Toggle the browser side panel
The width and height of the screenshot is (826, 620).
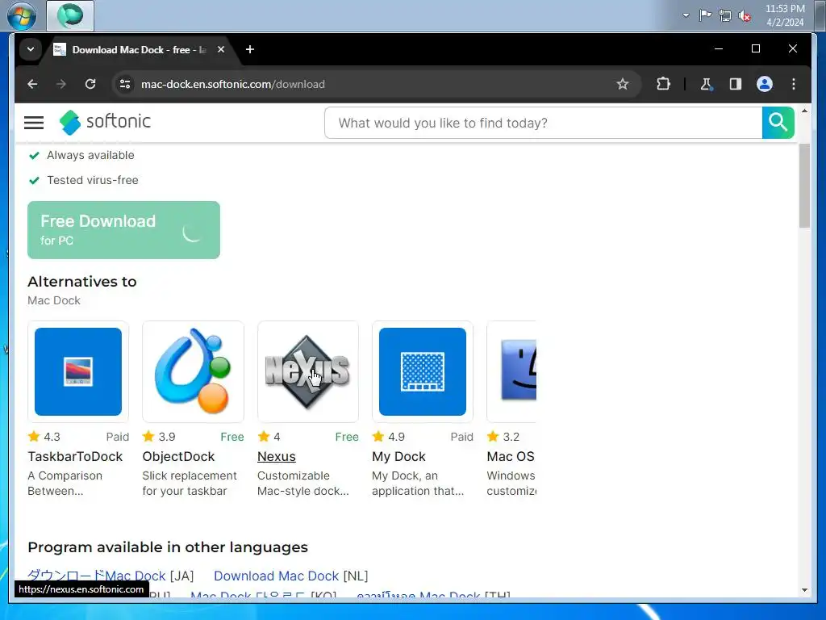coord(736,84)
